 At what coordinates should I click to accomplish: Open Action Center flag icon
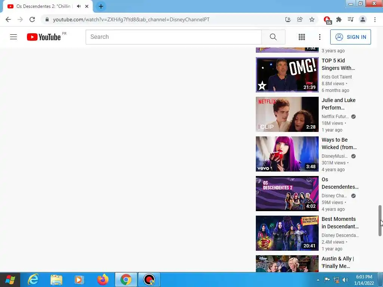327,280
